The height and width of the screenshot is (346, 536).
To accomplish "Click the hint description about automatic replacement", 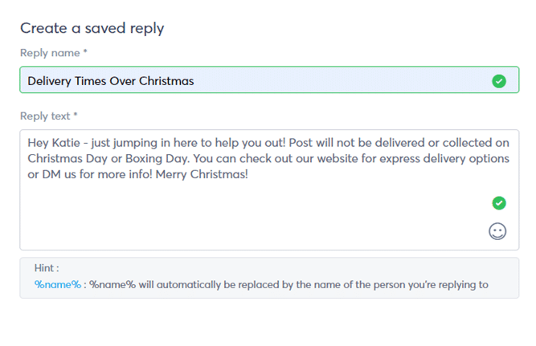I will pyautogui.click(x=289, y=284).
